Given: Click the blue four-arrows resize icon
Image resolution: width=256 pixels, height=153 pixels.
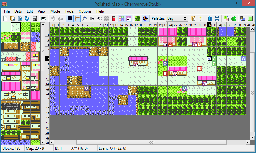Looking at the screenshot, I should [217, 18].
